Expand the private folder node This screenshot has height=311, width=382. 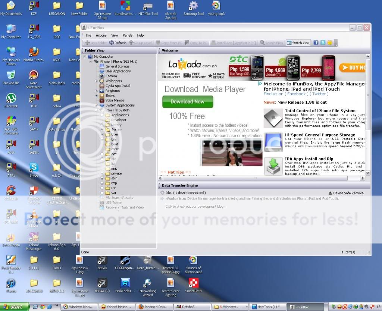tap(102, 173)
